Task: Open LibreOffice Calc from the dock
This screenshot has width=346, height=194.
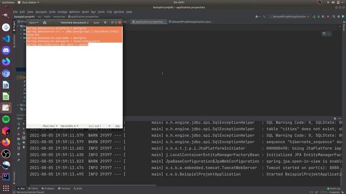Action: [6, 96]
